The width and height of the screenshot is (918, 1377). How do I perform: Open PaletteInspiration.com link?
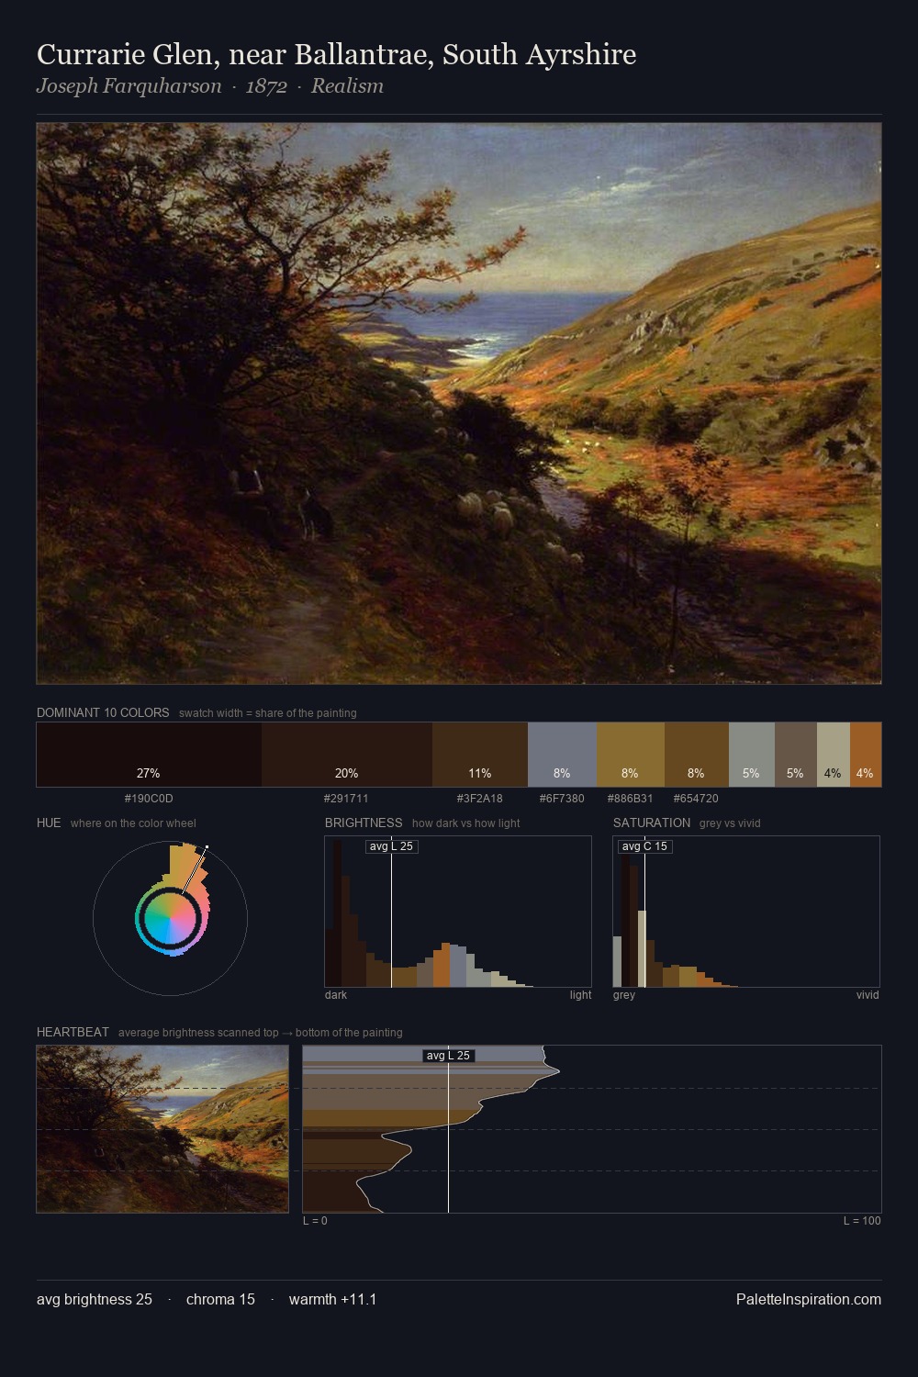tap(809, 1300)
